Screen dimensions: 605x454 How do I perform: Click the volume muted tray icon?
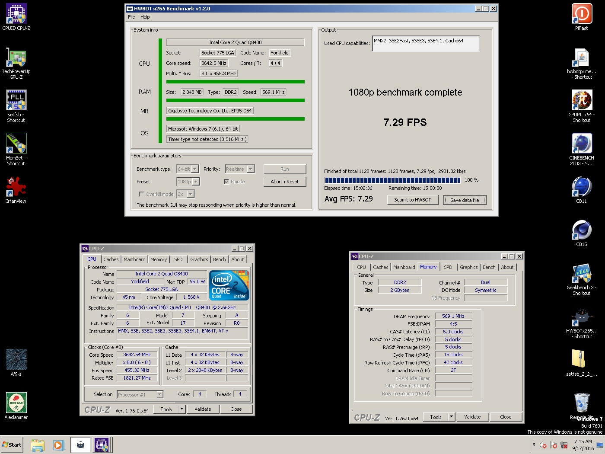[x=543, y=445]
